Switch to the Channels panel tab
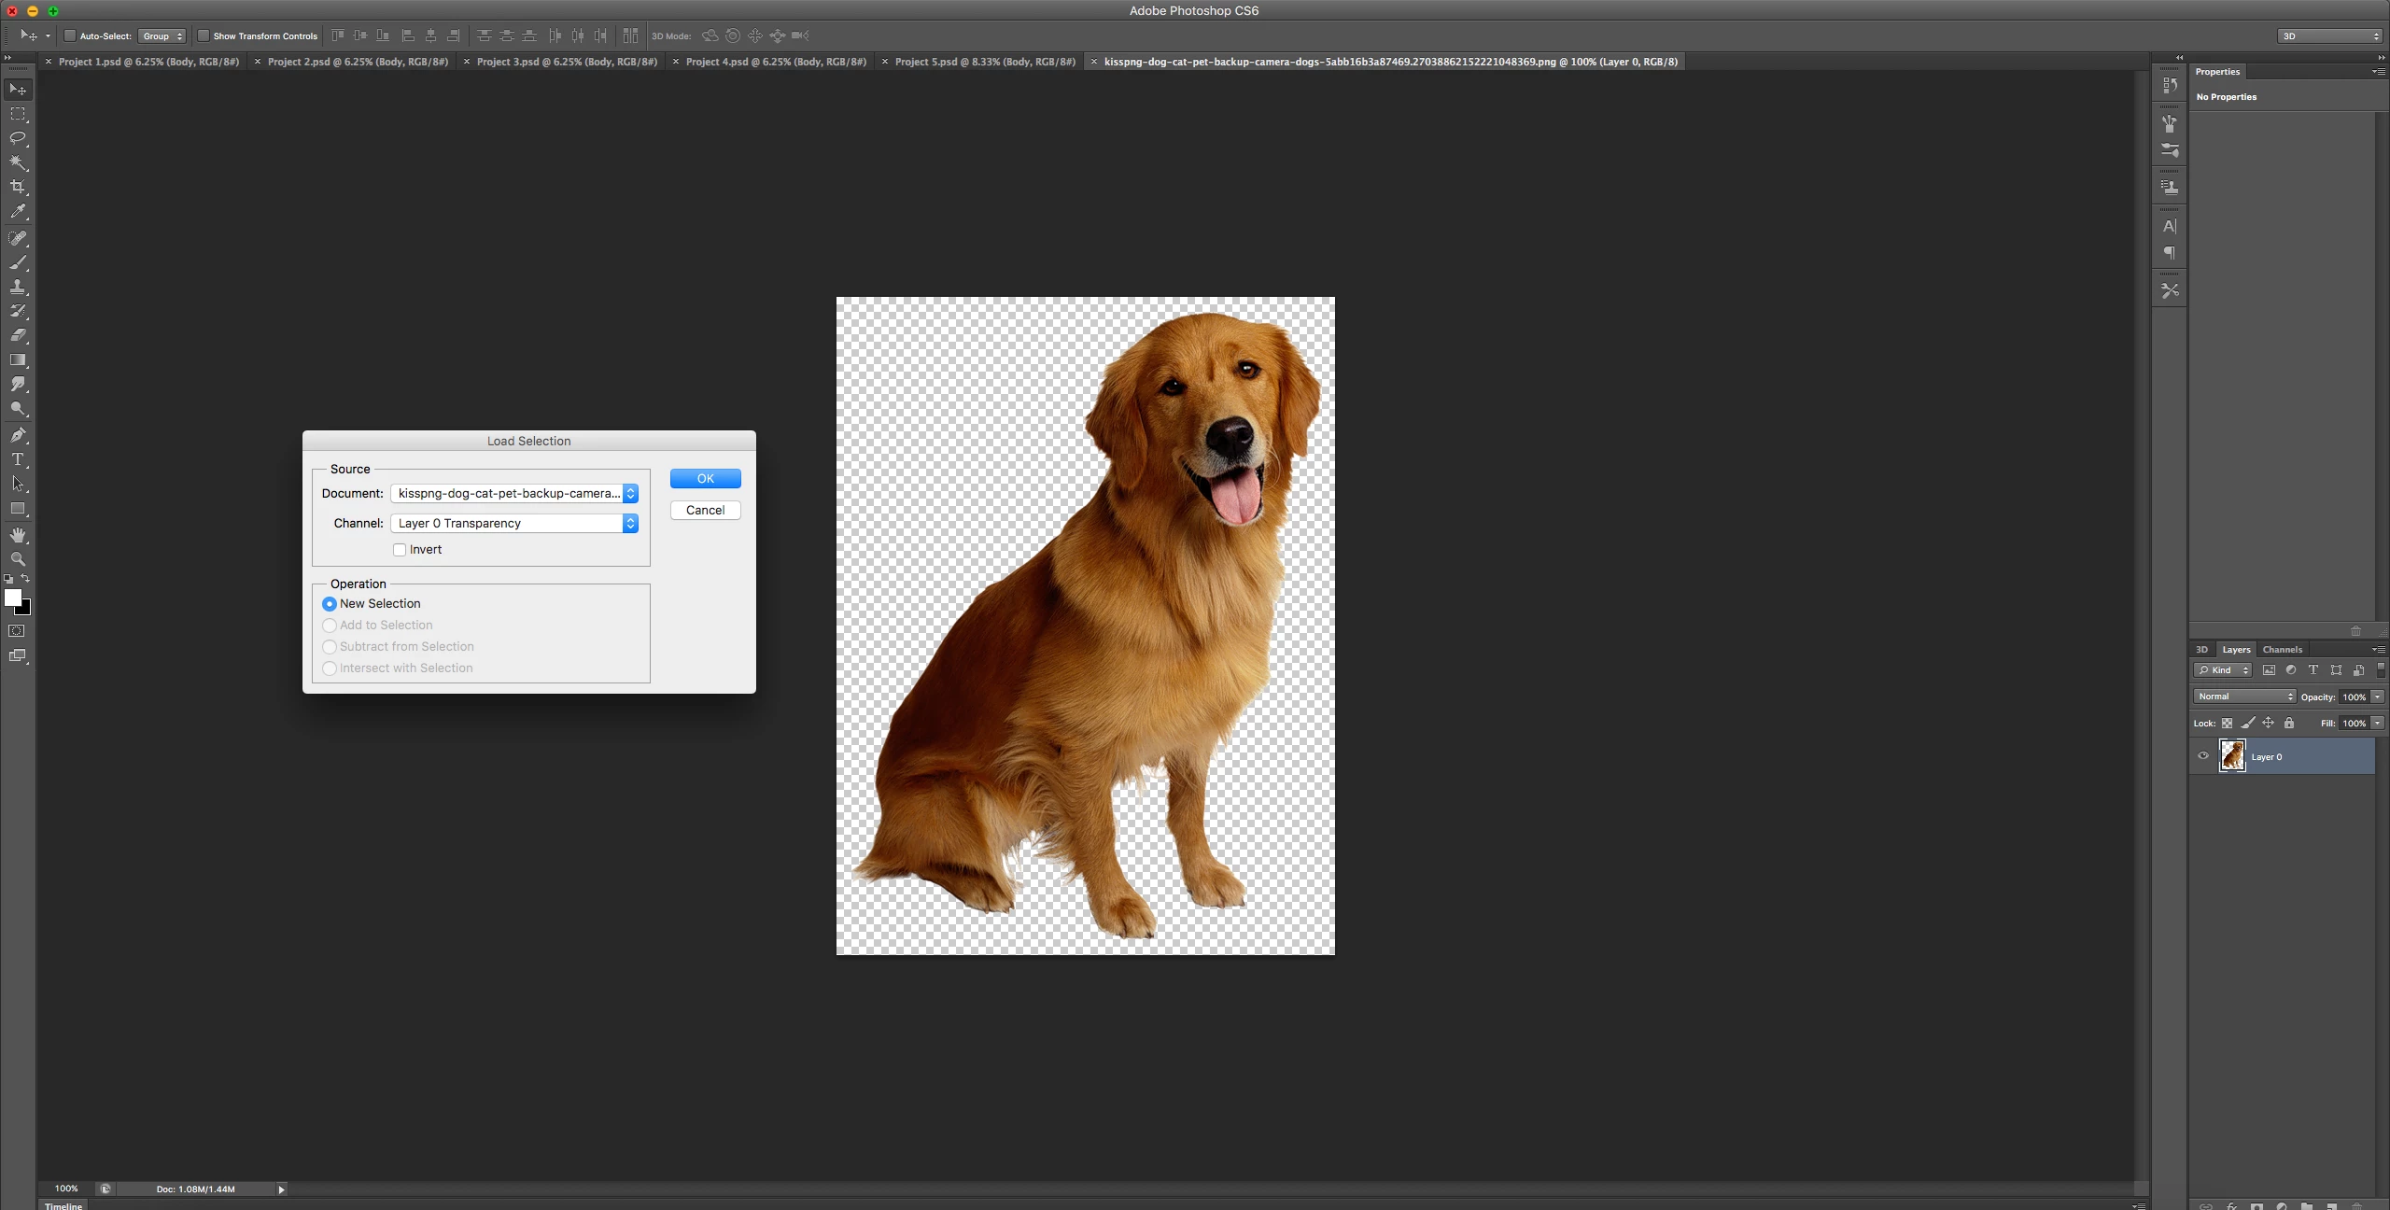The height and width of the screenshot is (1210, 2390). (x=2282, y=650)
